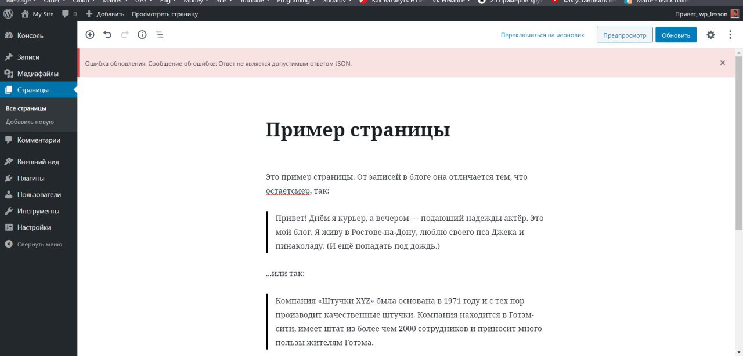This screenshot has height=356, width=743.
Task: Click the wp_lesson user avatar
Action: tap(734, 14)
